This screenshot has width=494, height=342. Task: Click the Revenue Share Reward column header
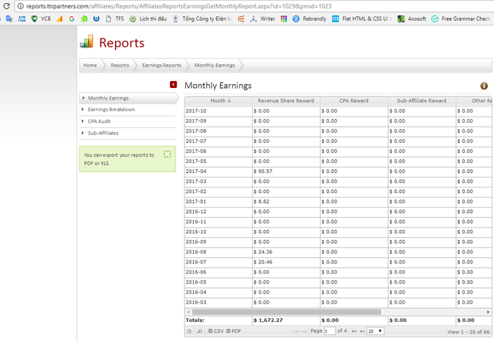click(x=286, y=100)
